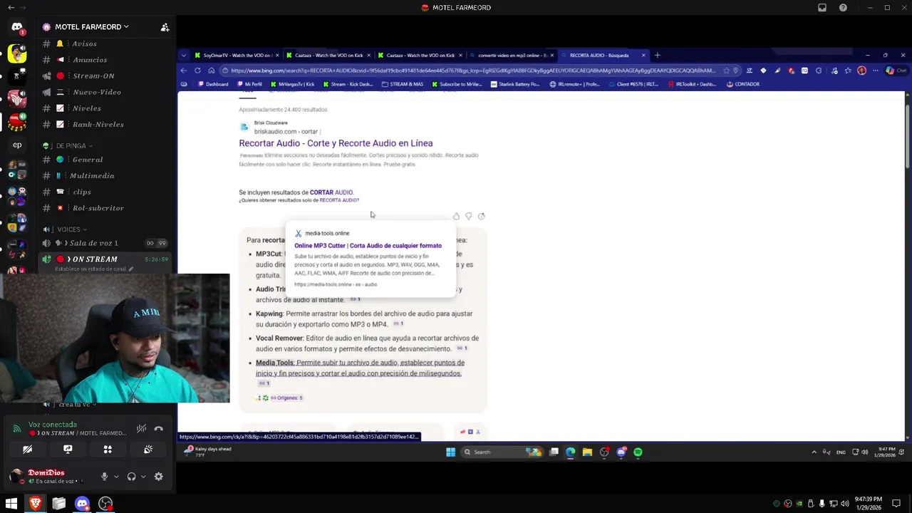Deafen Discord headphones
This screenshot has height=513, width=912.
coord(131,477)
